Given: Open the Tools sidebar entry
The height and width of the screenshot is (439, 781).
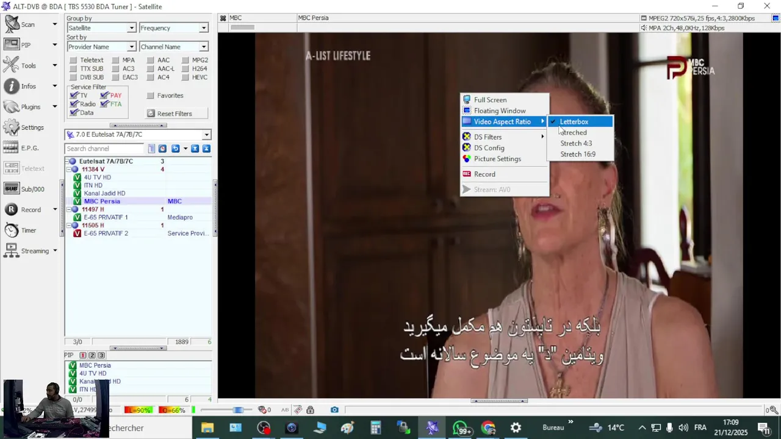Looking at the screenshot, I should tap(29, 66).
